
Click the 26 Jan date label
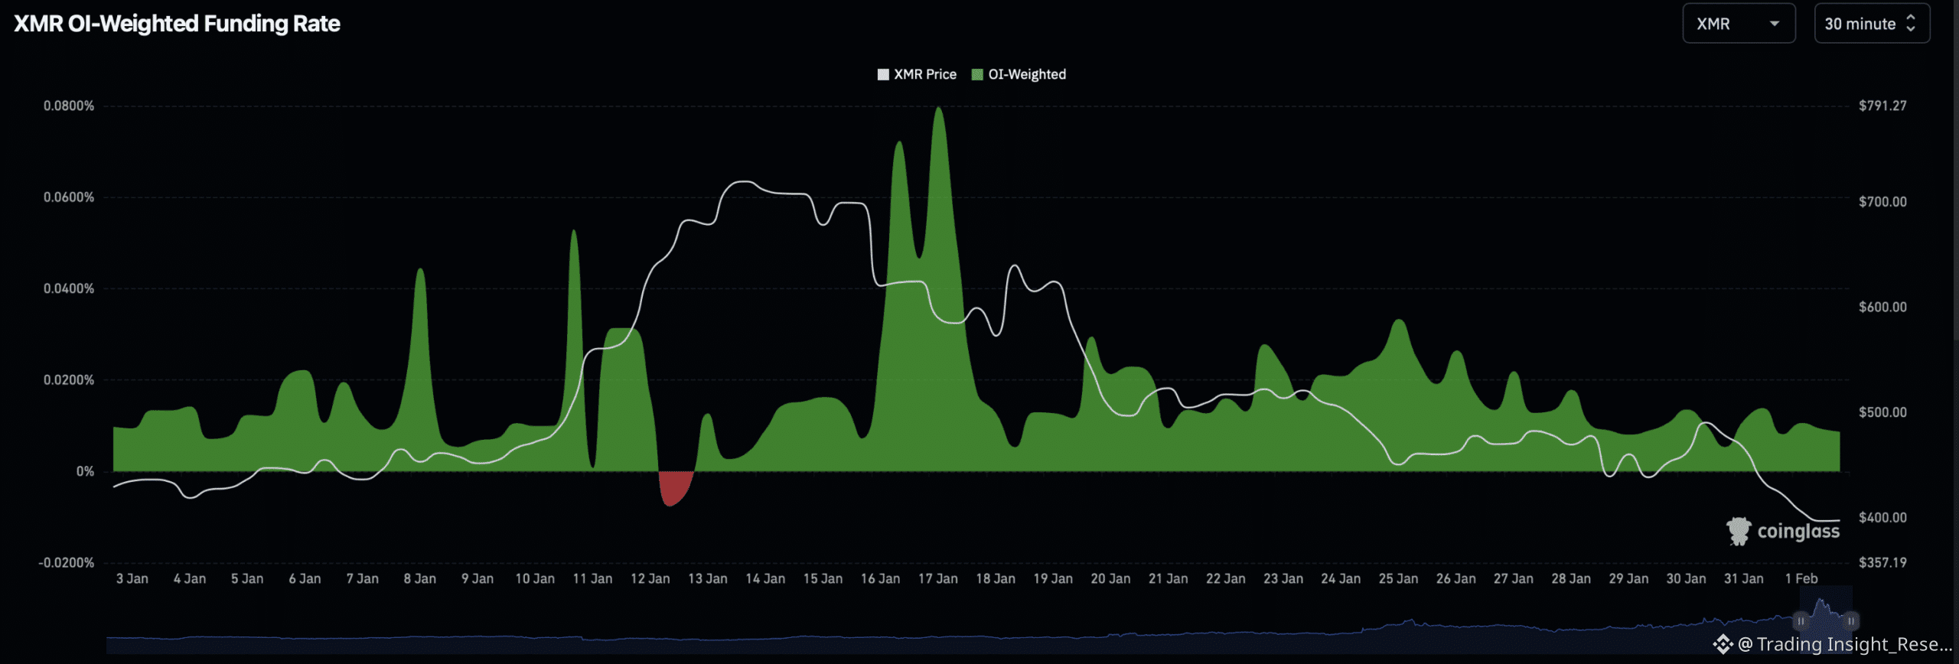(x=1456, y=579)
